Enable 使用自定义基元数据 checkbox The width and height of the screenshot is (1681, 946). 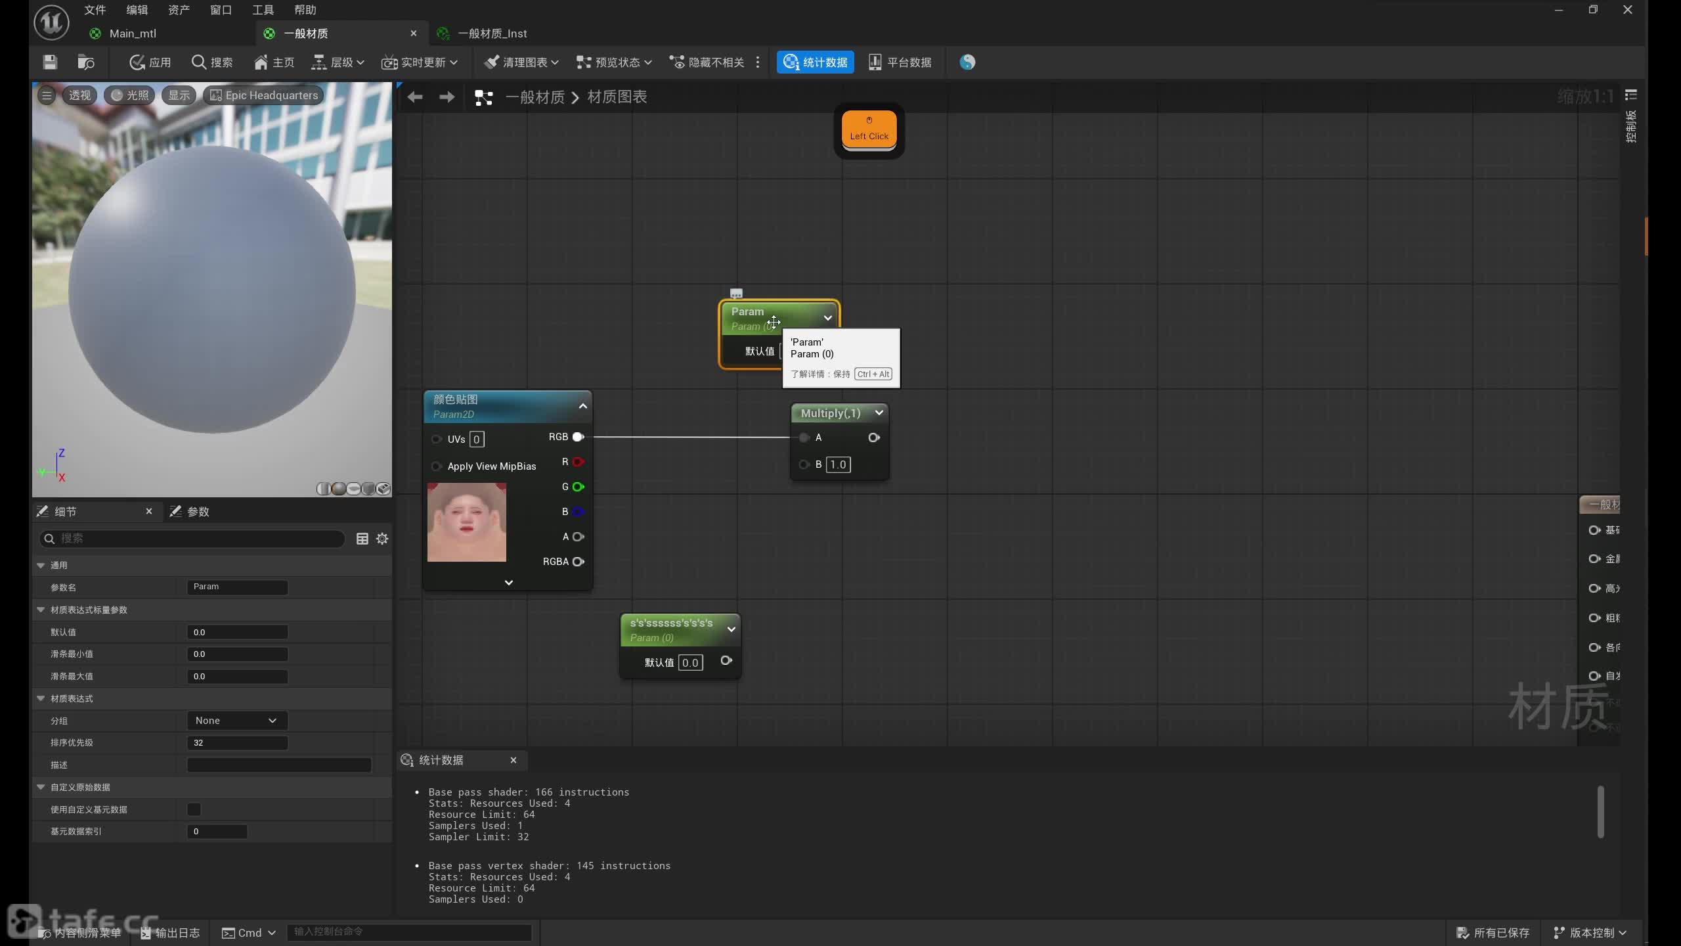(194, 809)
